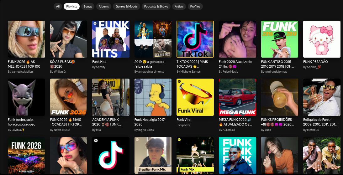This screenshot has height=175, width=343.
Task: Click the Funk podre, sujo, horroroso title
Action: tap(21, 122)
